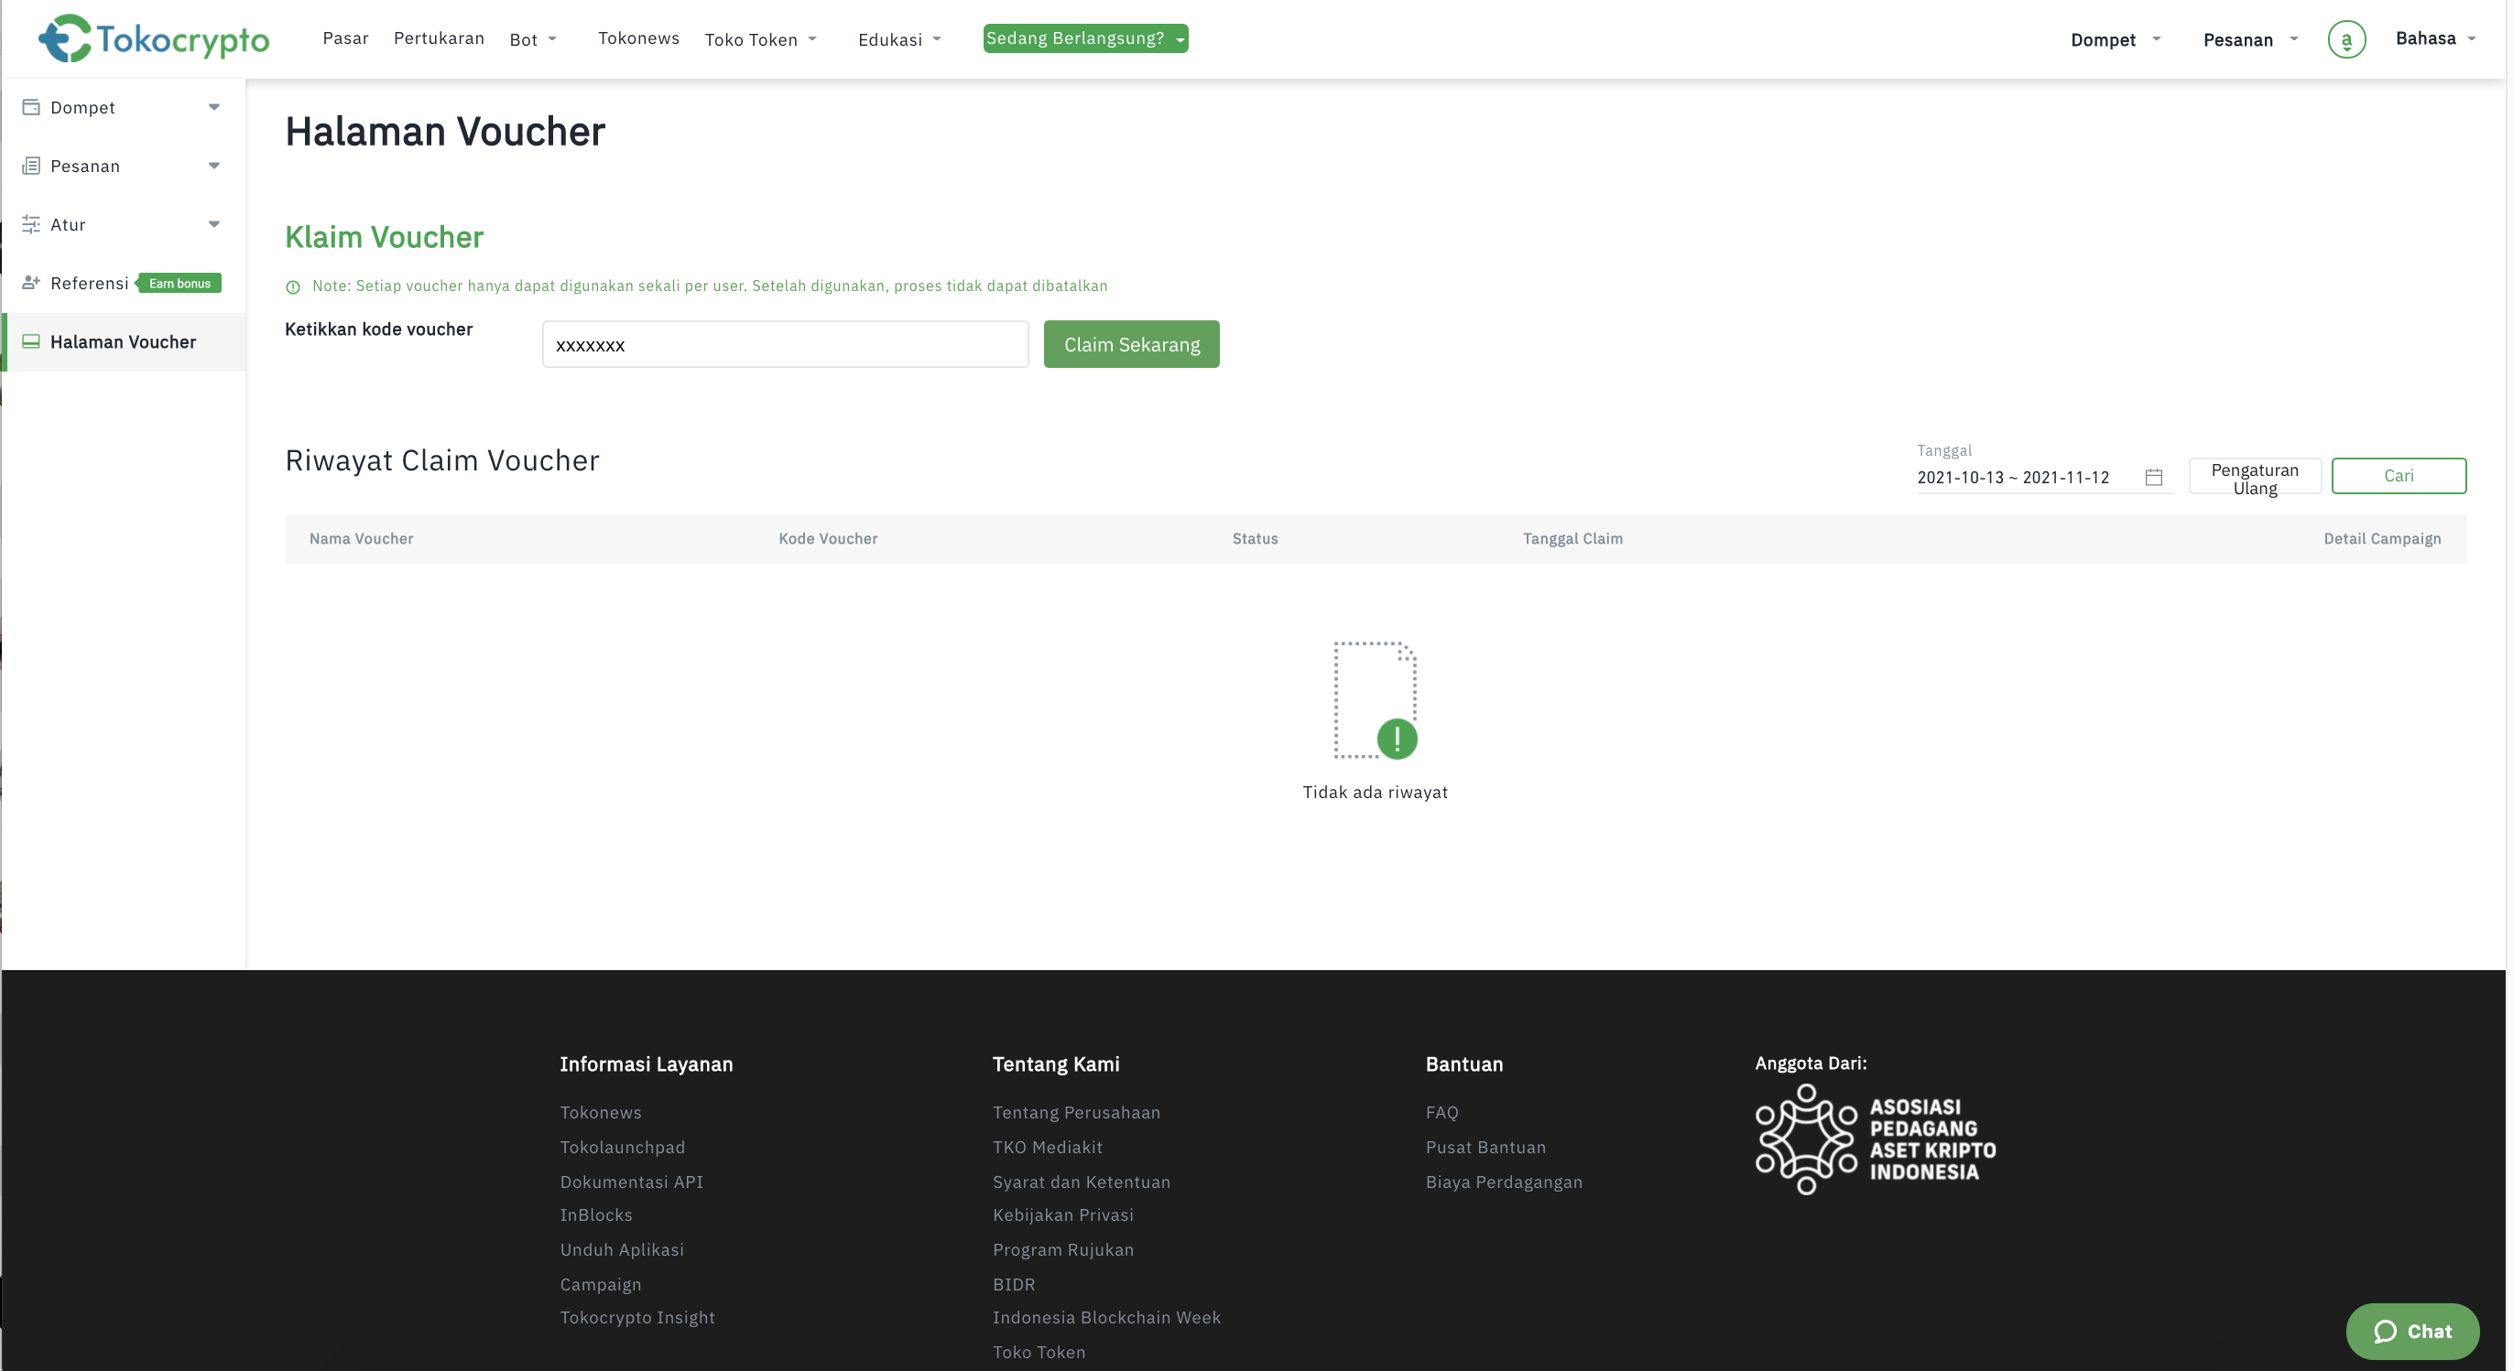Open the Tentang Perusahaan footer link

coord(1076,1113)
